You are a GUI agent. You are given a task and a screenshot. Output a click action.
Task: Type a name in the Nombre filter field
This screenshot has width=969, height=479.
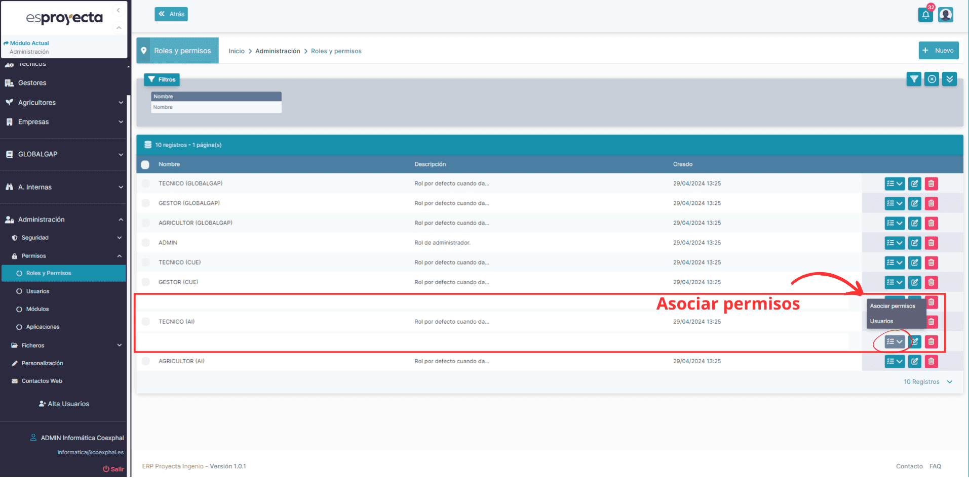tap(216, 107)
